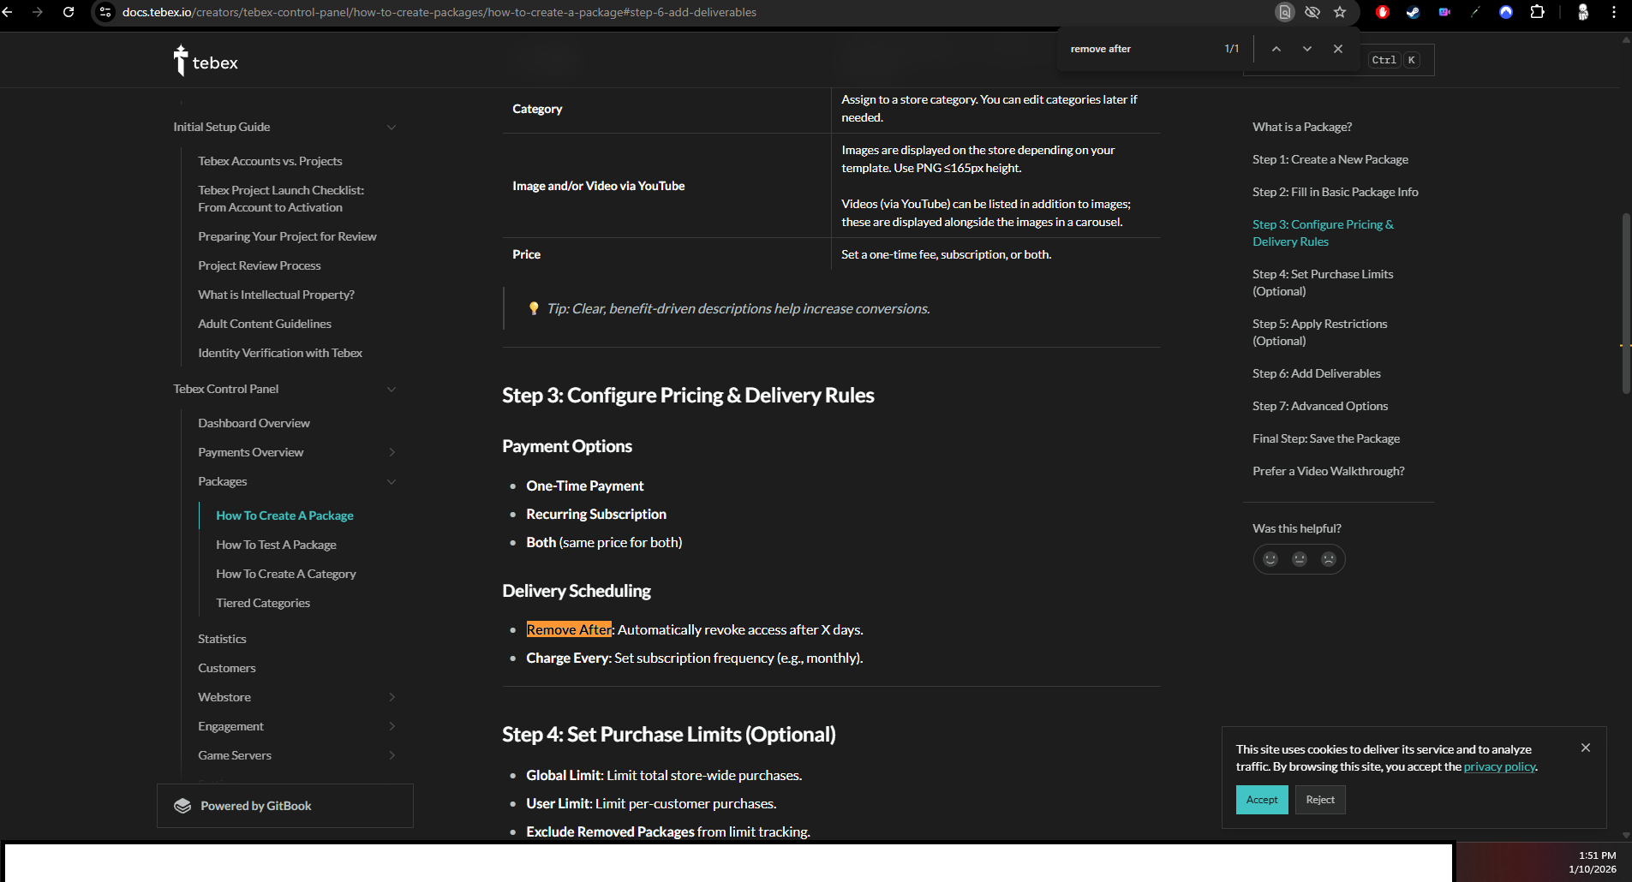This screenshot has height=882, width=1632.
Task: Jump to Step 3: Configure Pricing & Delivery Rules
Action: 1324,233
